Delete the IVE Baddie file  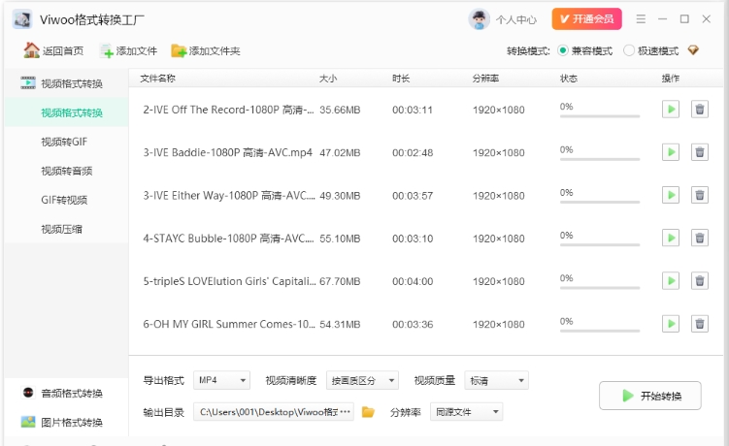699,152
